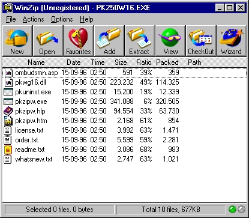Click the whatsnew.txt file name
This screenshot has width=249, height=218.
tap(34, 159)
